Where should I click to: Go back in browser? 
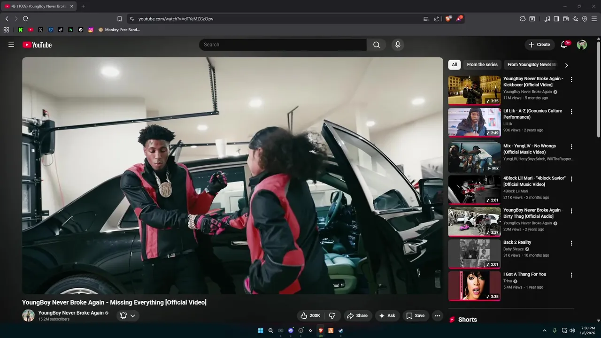pyautogui.click(x=7, y=19)
